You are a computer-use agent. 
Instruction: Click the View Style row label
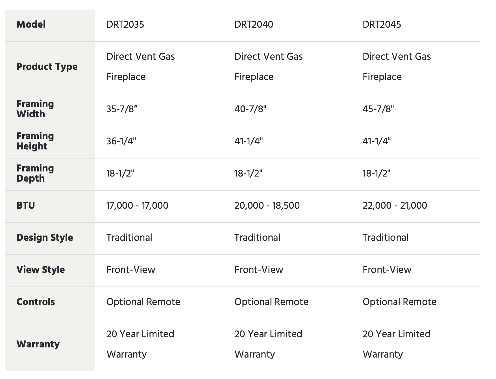pyautogui.click(x=41, y=270)
